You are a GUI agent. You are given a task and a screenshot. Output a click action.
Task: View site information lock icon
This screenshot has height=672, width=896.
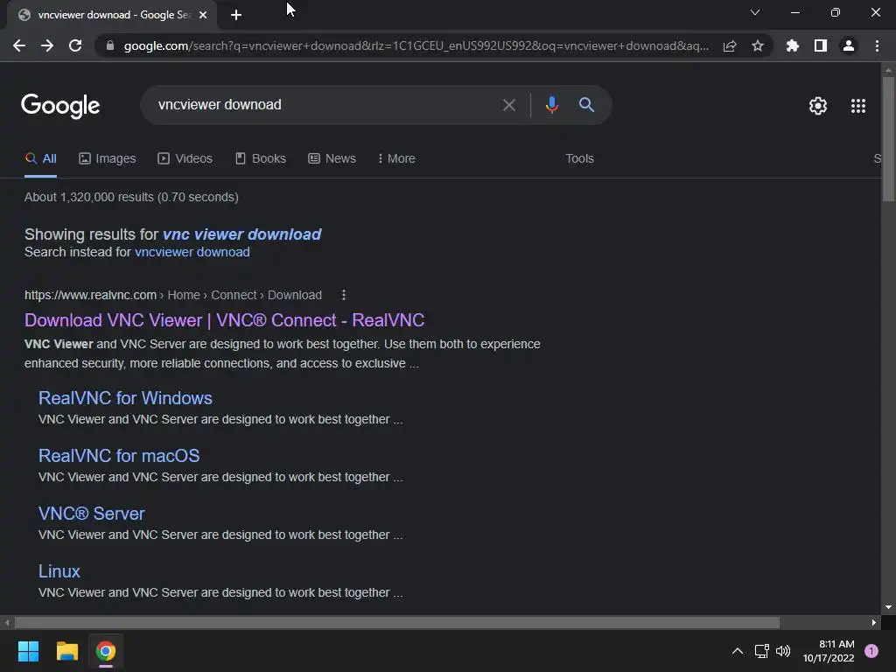pos(109,45)
